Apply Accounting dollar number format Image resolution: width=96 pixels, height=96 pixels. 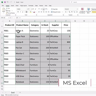click(66, 12)
